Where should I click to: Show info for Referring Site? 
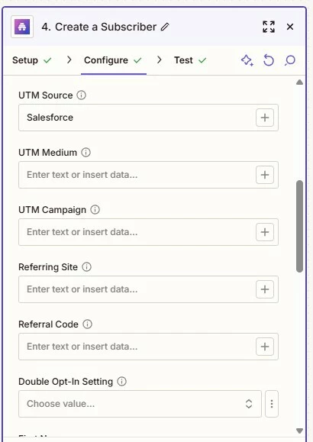pos(86,267)
